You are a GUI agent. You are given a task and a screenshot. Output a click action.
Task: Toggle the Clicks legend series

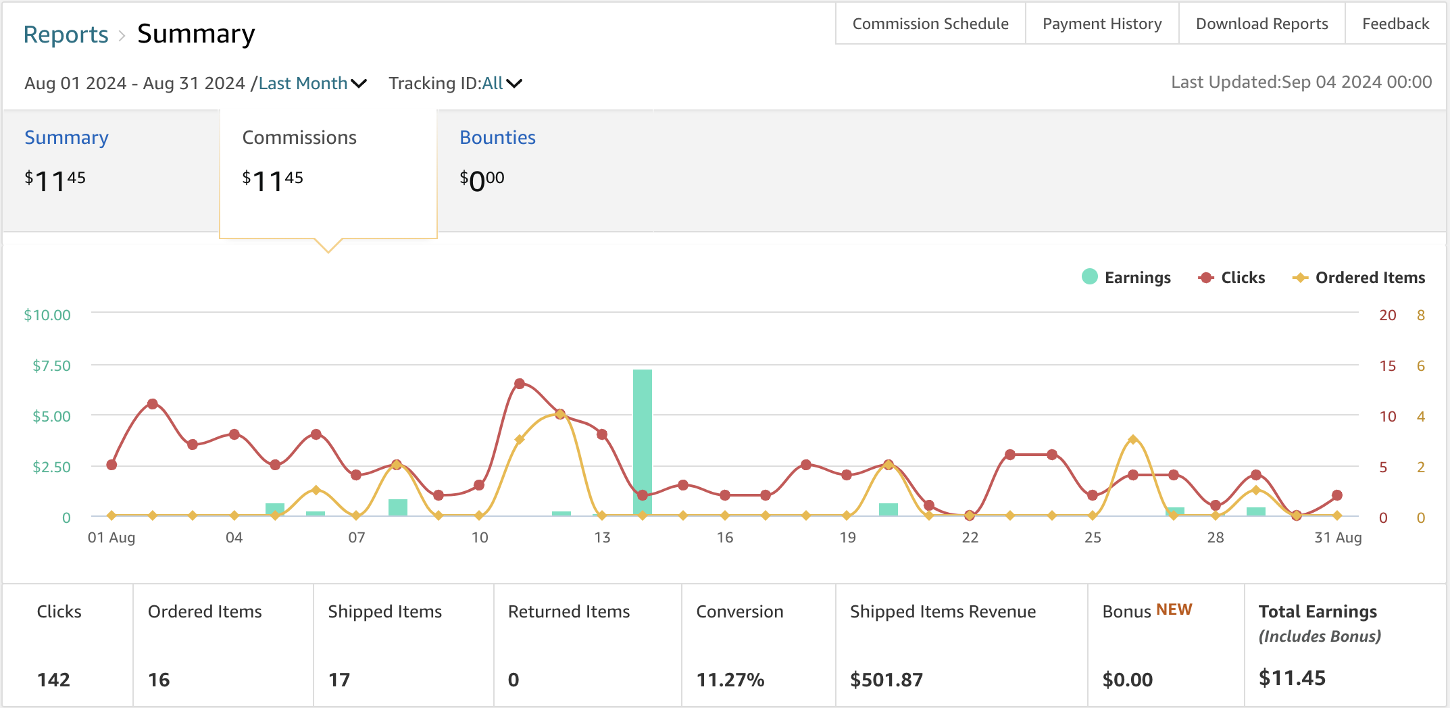coord(1231,278)
